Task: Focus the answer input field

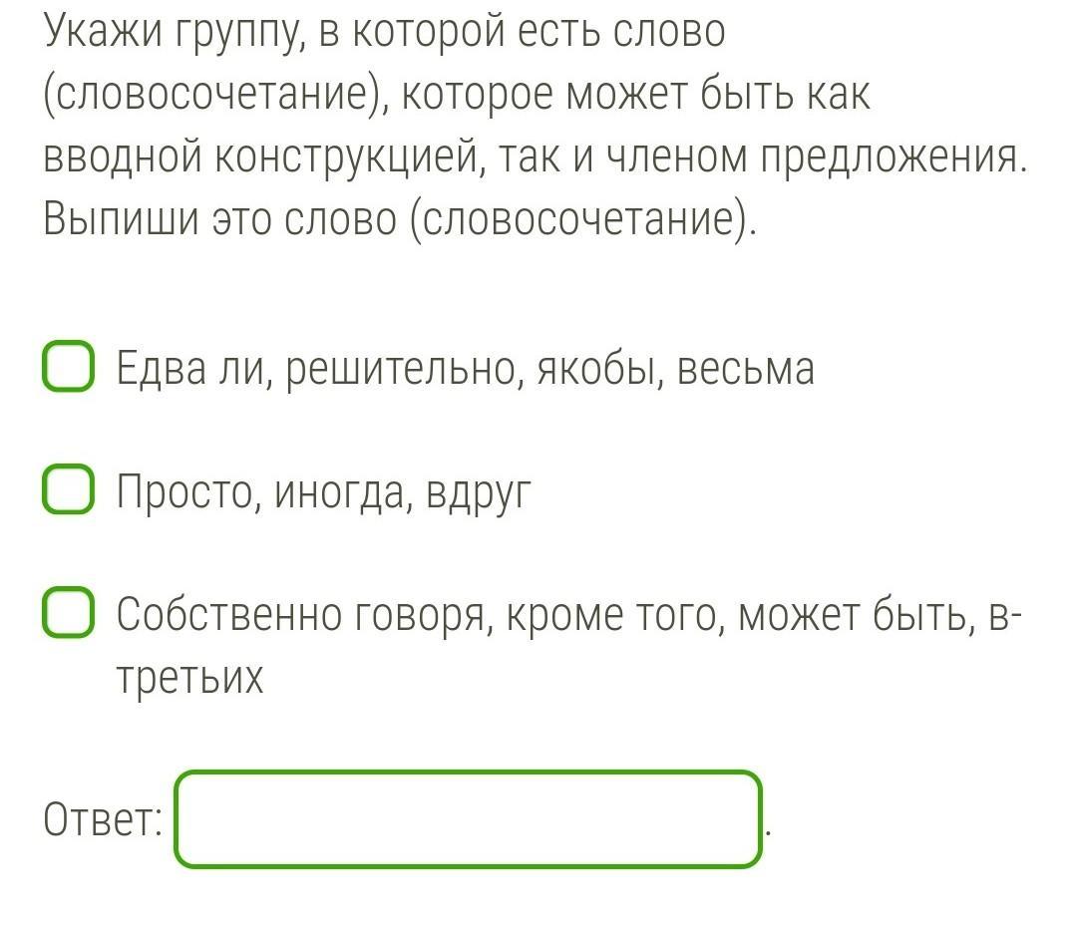Action: point(467,819)
